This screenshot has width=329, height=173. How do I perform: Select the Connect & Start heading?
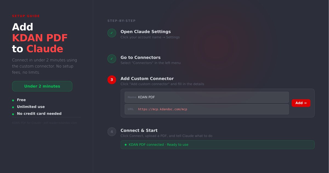click(x=139, y=130)
